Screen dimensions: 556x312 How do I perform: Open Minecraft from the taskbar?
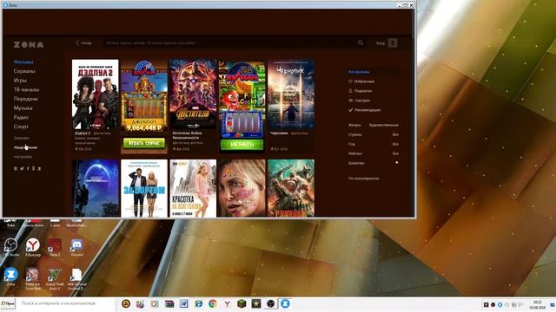242,303
